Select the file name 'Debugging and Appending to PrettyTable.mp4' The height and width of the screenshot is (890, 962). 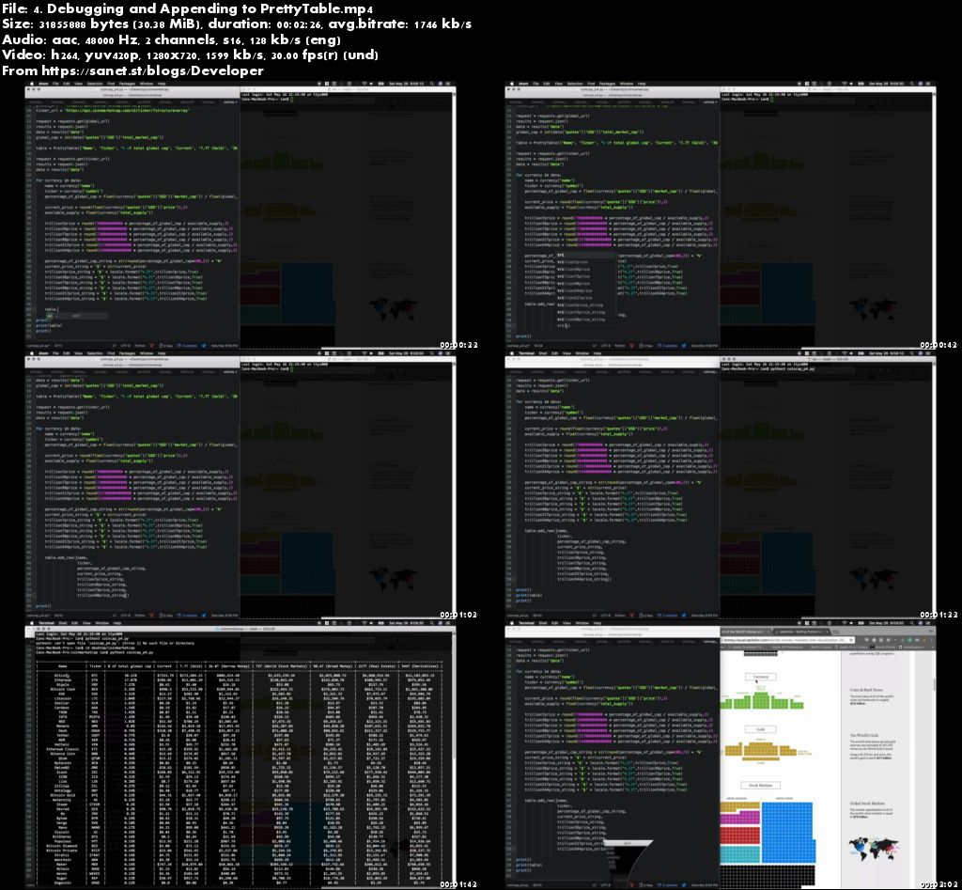209,8
